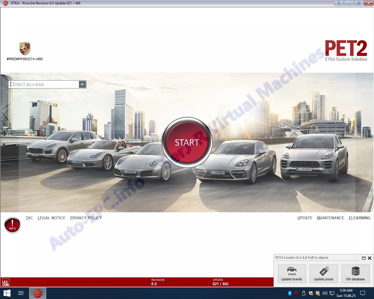The height and width of the screenshot is (299, 374).
Task: Open Update prices in PET2 Loader
Action: coord(323,274)
